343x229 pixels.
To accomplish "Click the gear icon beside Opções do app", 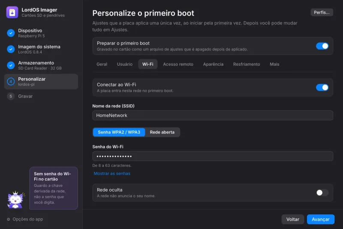I will (8, 219).
